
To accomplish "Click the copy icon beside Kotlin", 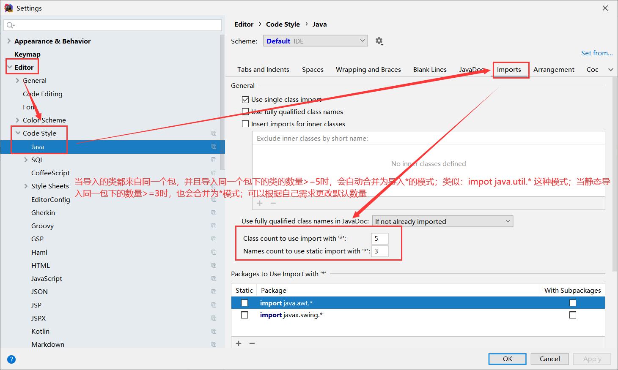I will point(214,331).
